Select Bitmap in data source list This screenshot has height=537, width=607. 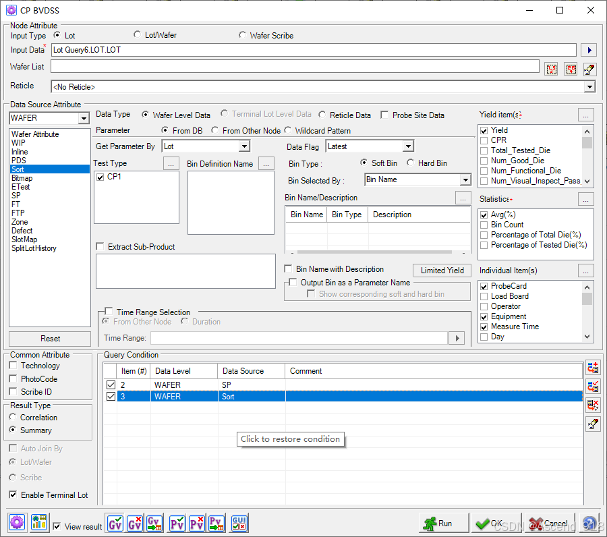22,178
